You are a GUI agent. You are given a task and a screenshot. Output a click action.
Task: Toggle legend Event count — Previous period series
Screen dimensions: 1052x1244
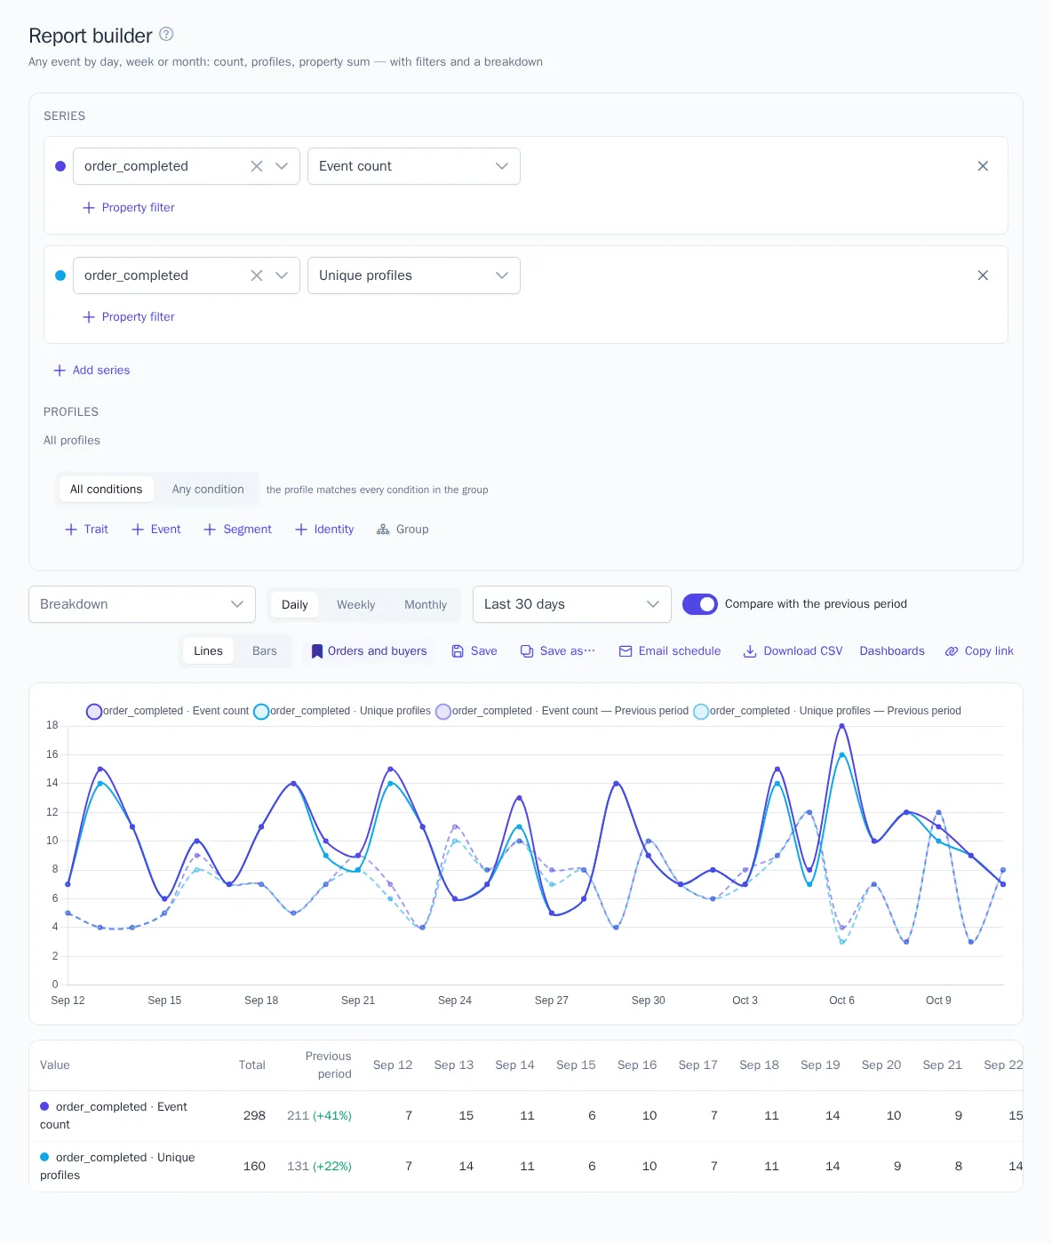(562, 711)
